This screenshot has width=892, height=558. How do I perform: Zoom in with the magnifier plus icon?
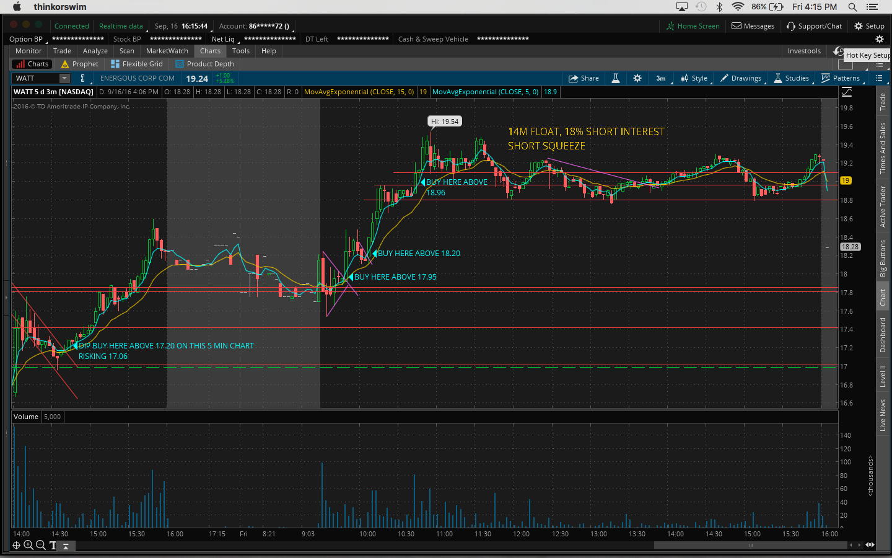(28, 545)
